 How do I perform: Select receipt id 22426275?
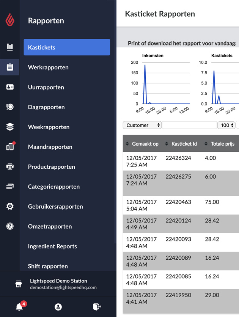point(178,176)
